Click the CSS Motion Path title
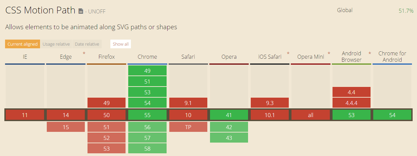The image size is (417, 156). tap(40, 10)
